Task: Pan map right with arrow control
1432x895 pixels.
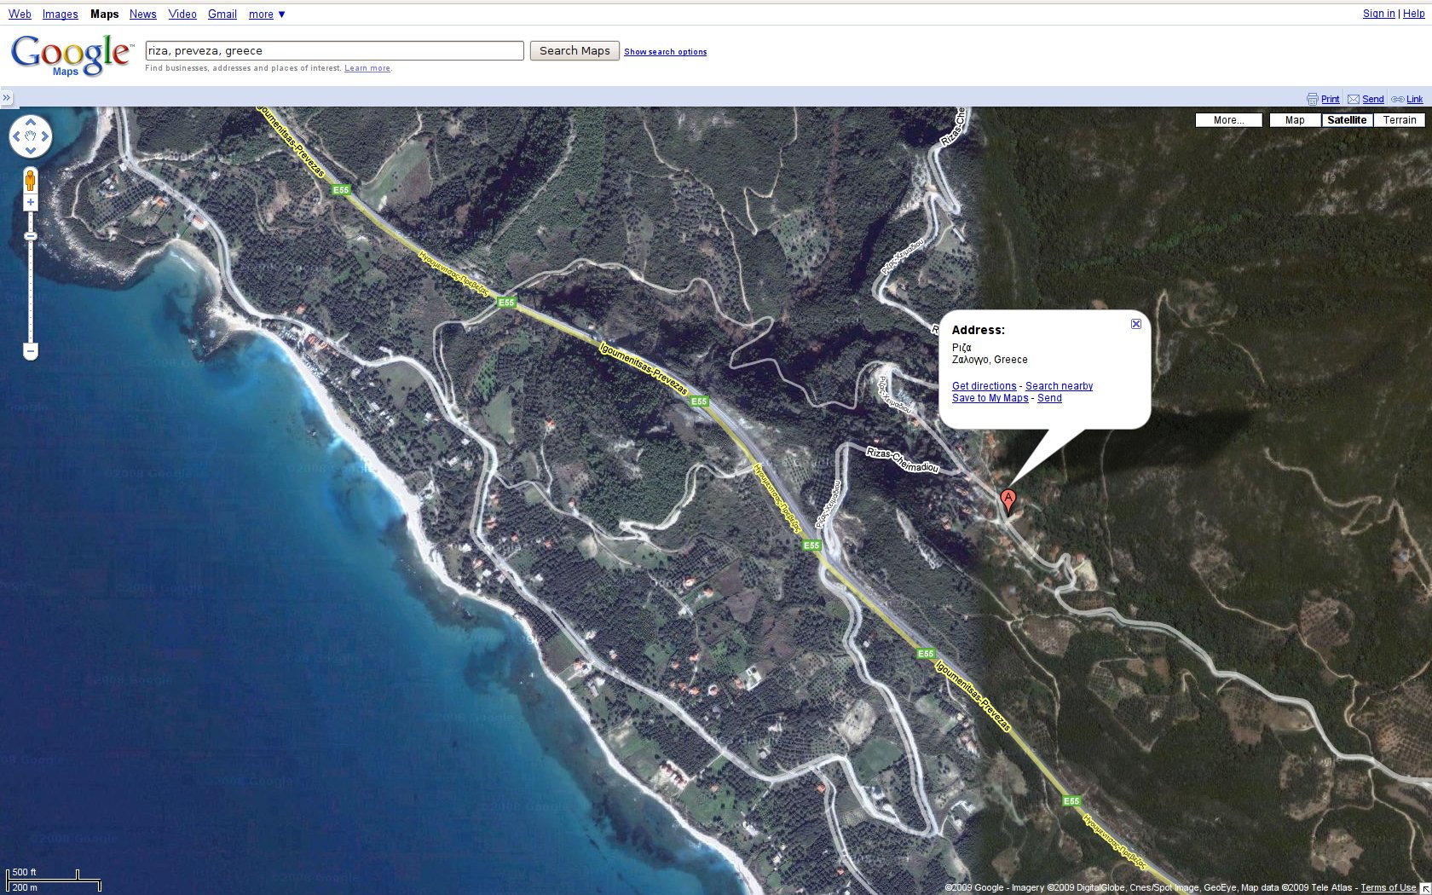Action: point(45,136)
